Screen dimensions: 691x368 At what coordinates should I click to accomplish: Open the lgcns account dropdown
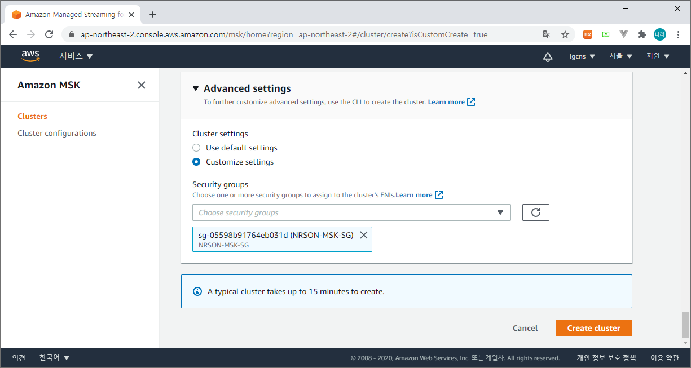pyautogui.click(x=582, y=56)
